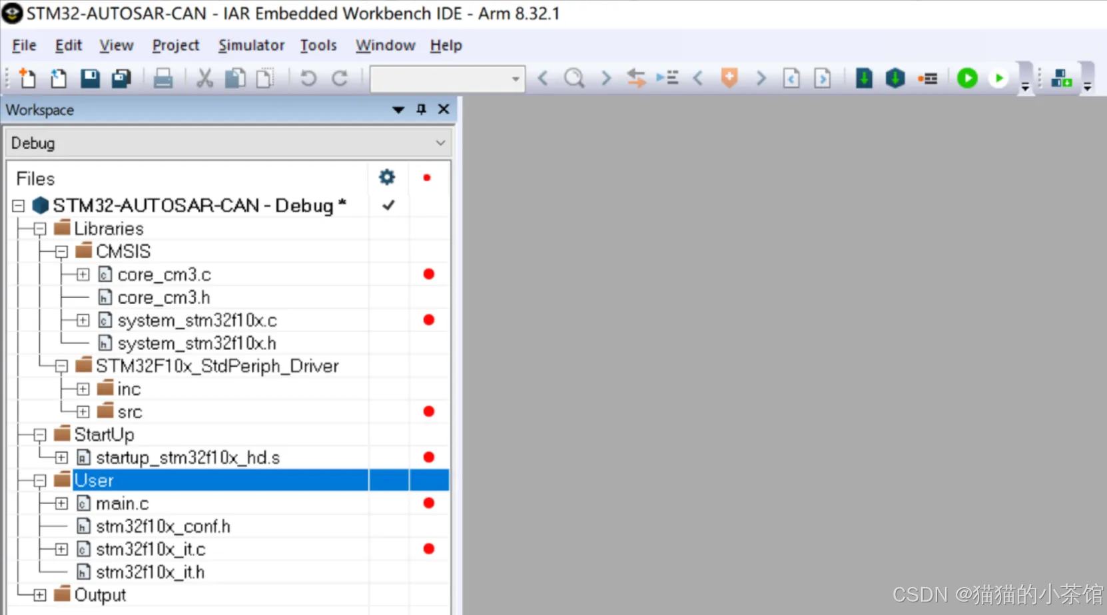1107x615 pixels.
Task: Open the Project menu
Action: point(176,45)
